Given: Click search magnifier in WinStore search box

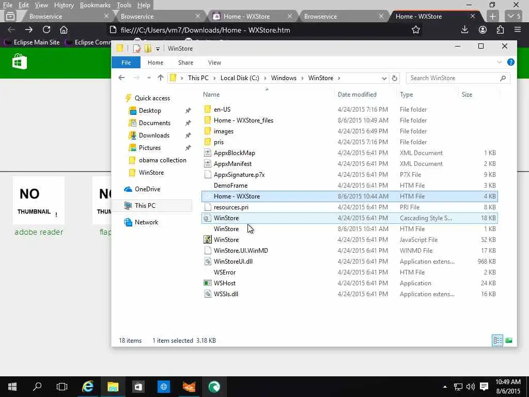Looking at the screenshot, I should click(503, 78).
